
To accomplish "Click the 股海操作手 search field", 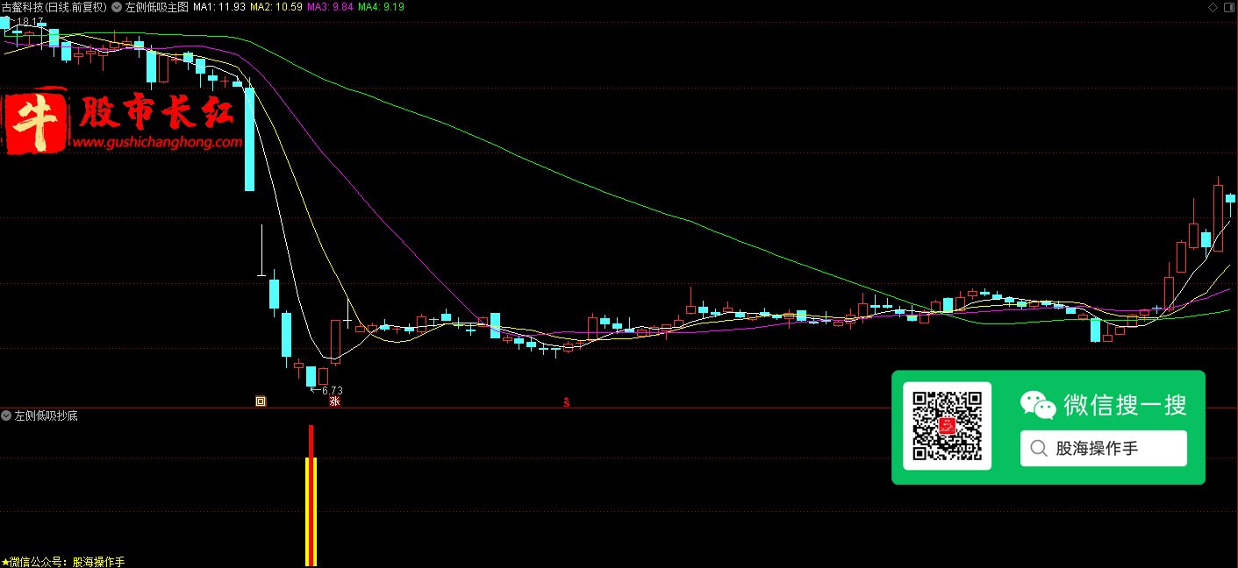I will tap(1104, 449).
